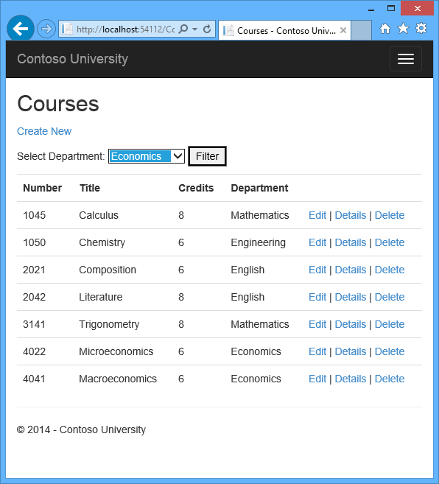
Task: Open the Home icon in browser toolbar
Action: click(385, 29)
